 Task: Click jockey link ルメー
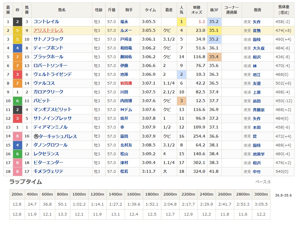coord(126,30)
